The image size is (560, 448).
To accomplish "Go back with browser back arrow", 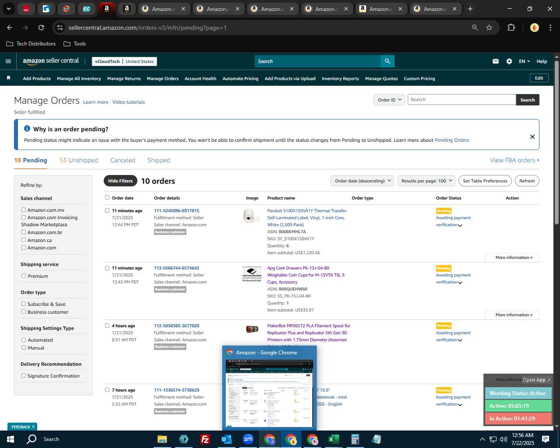I will 10,28.
